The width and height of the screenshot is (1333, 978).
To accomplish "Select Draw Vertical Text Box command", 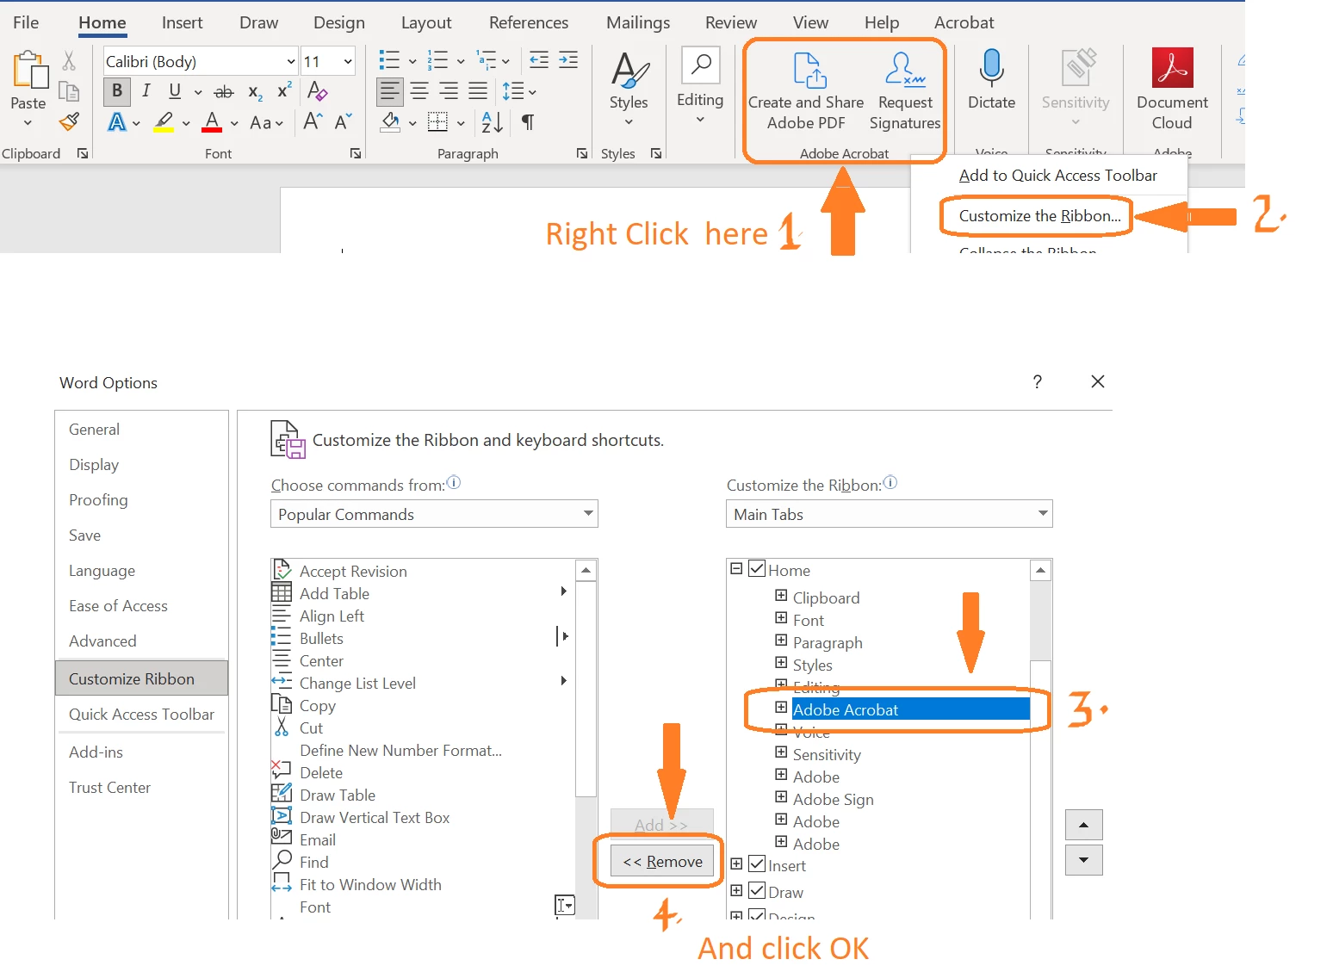I will click(375, 818).
